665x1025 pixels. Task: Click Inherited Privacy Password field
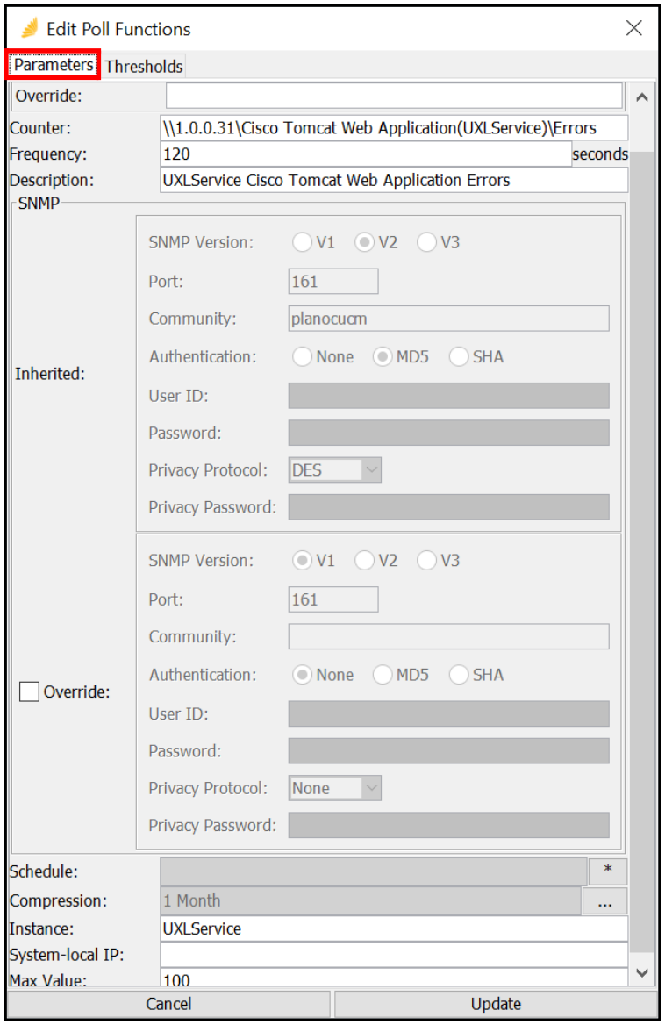tap(449, 507)
